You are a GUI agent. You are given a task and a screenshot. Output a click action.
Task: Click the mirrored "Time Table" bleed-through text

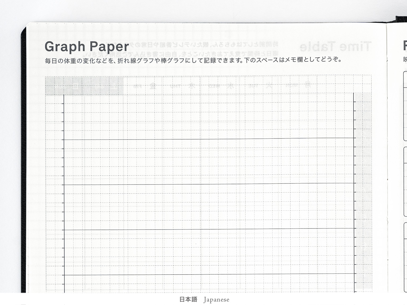pyautogui.click(x=335, y=47)
